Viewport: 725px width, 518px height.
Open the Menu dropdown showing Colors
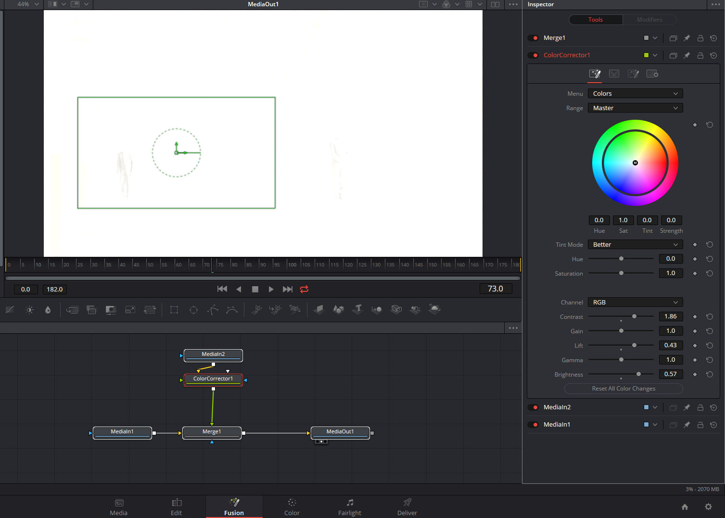point(635,94)
